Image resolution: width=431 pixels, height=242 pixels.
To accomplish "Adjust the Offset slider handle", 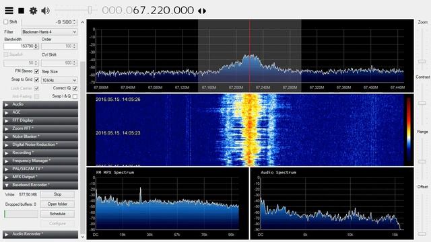I will pos(422,234).
